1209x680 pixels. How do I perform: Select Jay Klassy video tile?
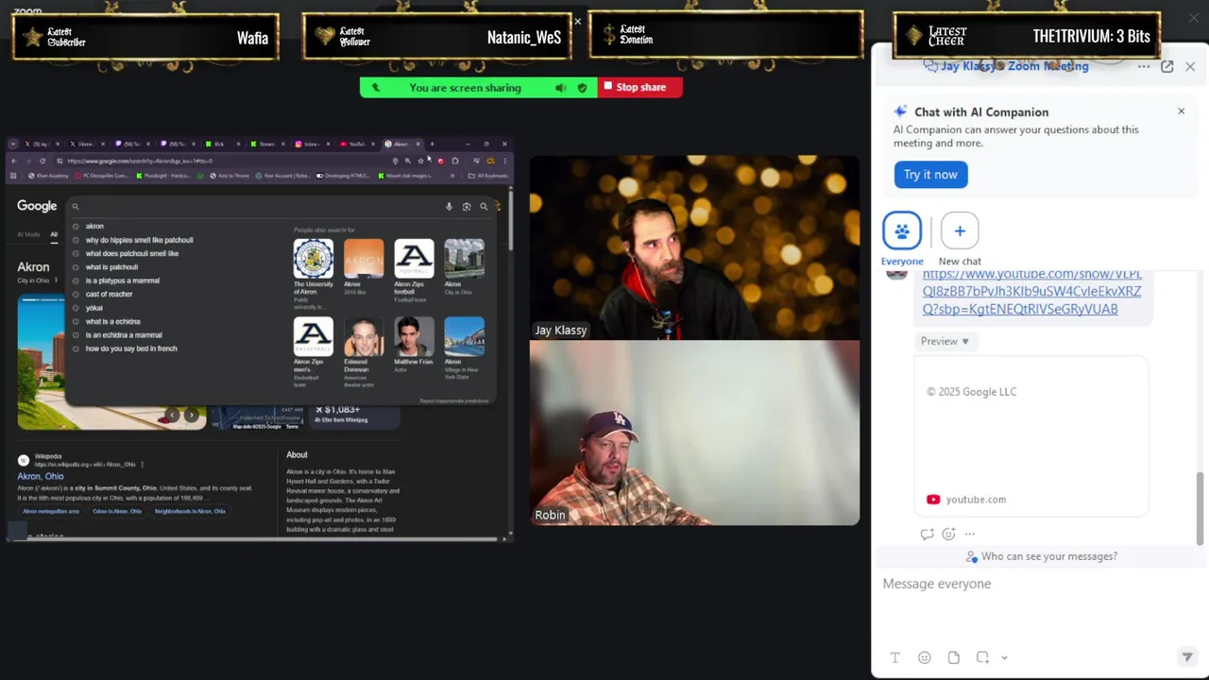pyautogui.click(x=694, y=247)
